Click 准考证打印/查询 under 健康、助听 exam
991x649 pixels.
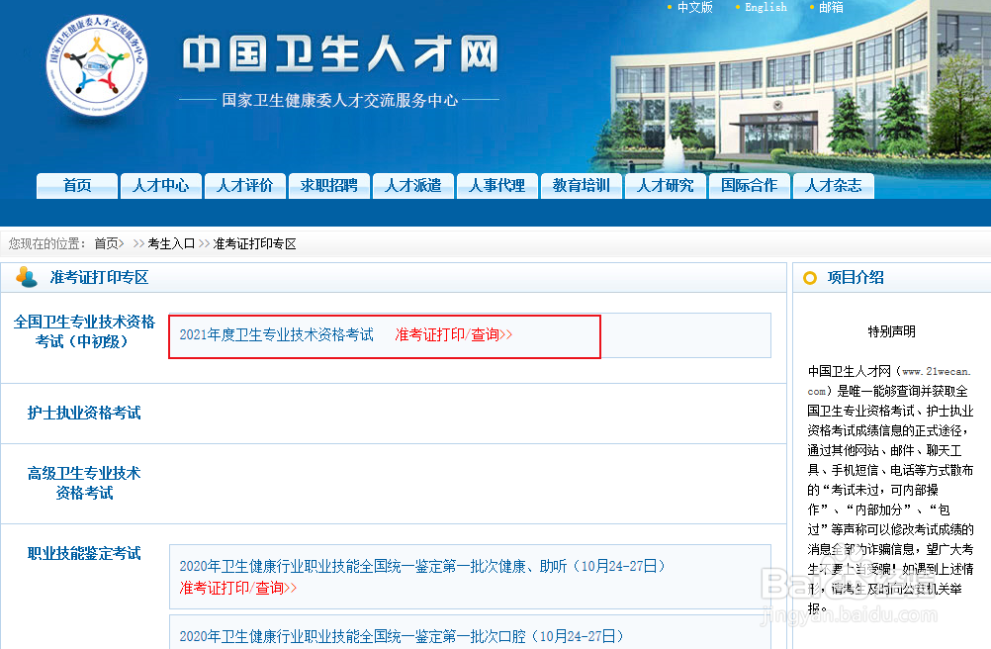(238, 589)
